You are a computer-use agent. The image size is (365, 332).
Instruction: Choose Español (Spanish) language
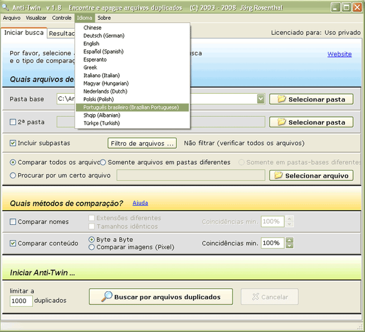click(132, 51)
